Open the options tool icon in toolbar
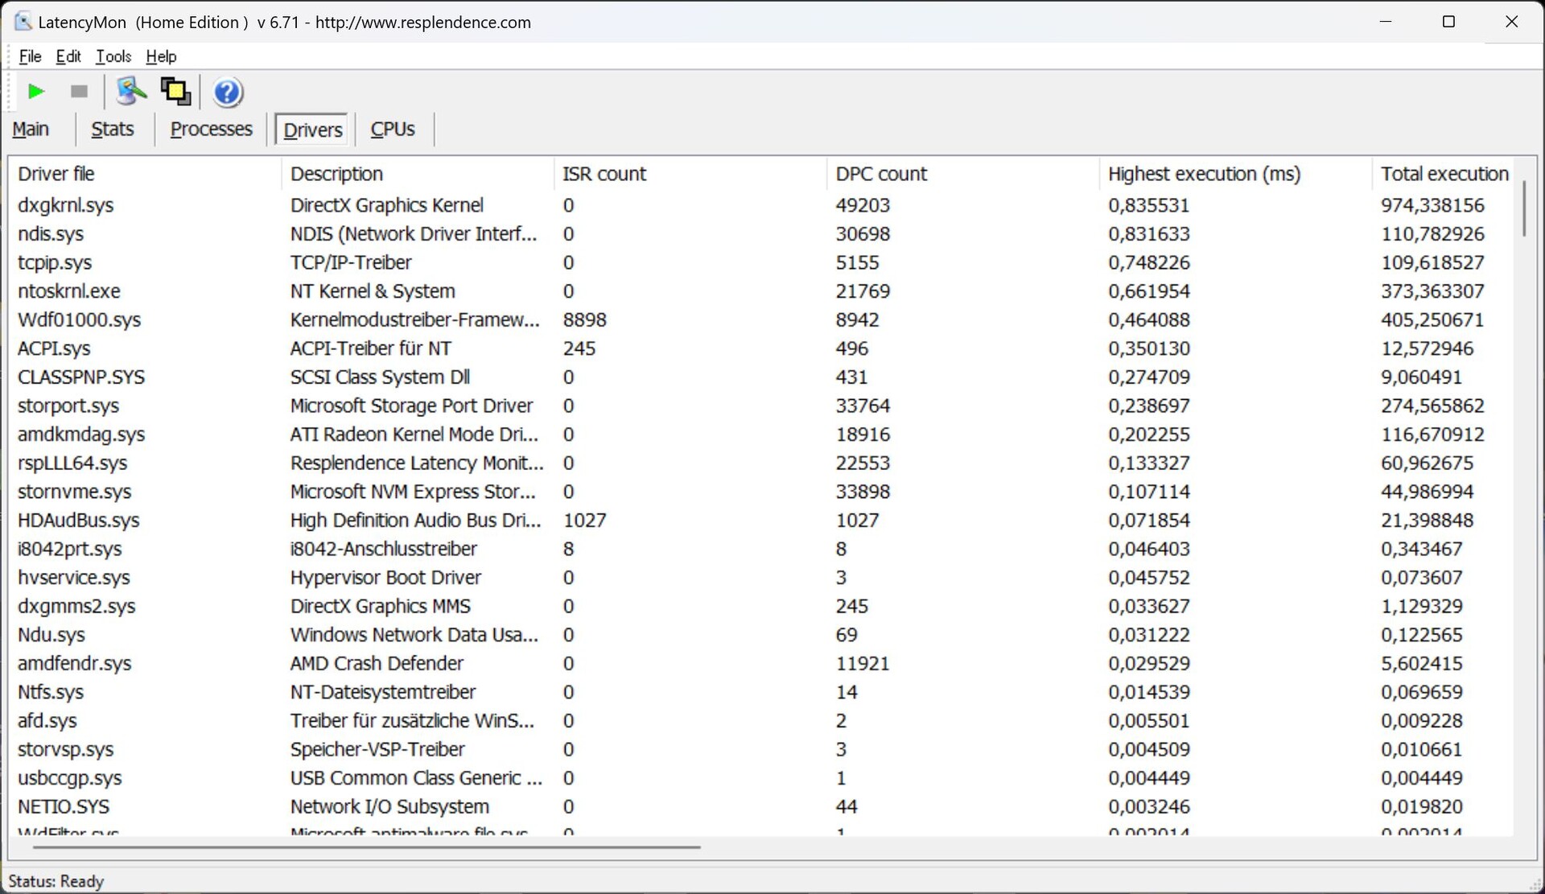Screen dimensions: 1545x894 tap(131, 92)
